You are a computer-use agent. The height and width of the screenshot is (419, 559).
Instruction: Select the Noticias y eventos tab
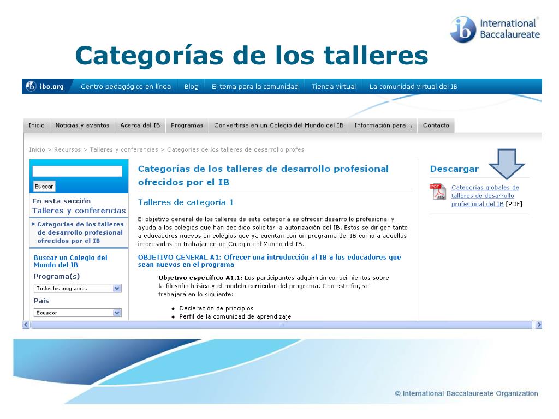tap(82, 125)
